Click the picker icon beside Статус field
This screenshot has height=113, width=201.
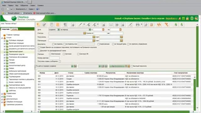(84, 33)
